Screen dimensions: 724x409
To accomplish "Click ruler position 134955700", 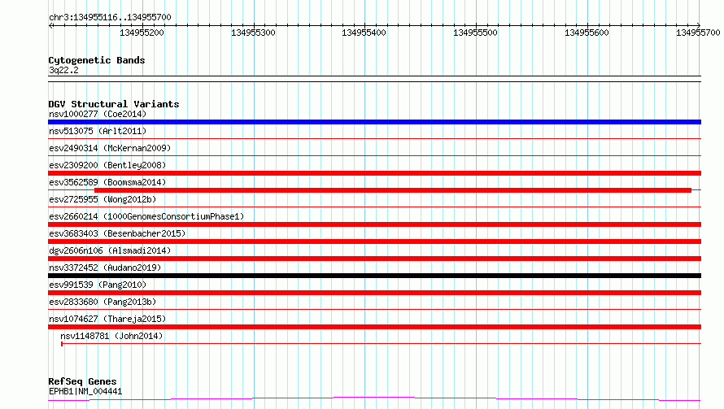I will (x=698, y=33).
